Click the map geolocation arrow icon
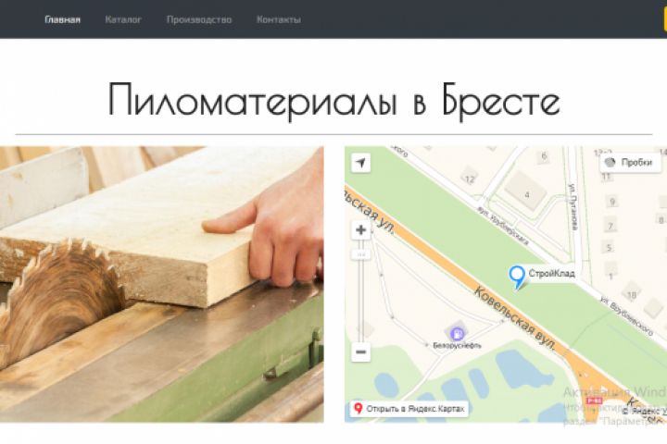Screen dimensions: 667x444 pyautogui.click(x=360, y=163)
